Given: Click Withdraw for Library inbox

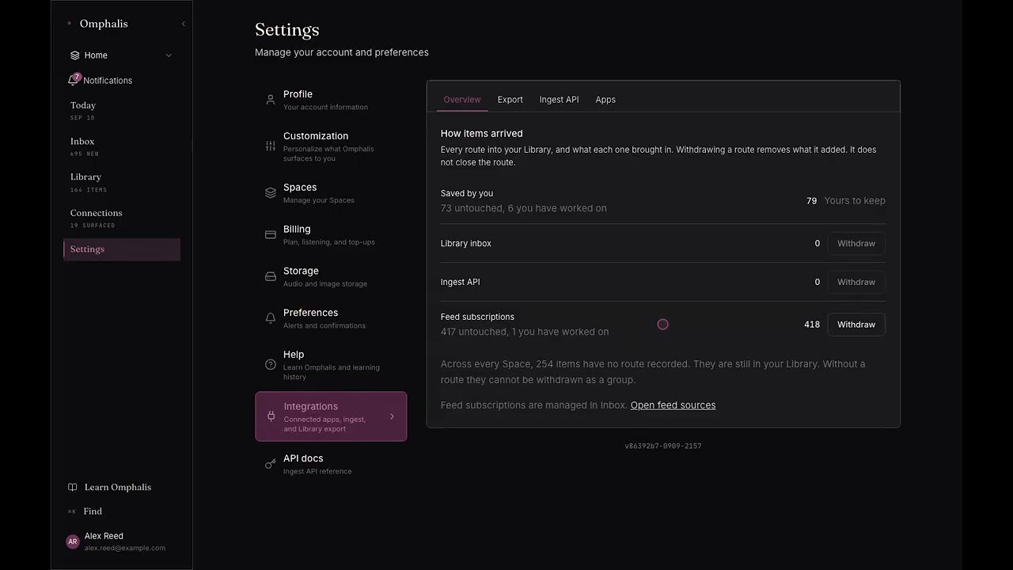Looking at the screenshot, I should (x=856, y=244).
